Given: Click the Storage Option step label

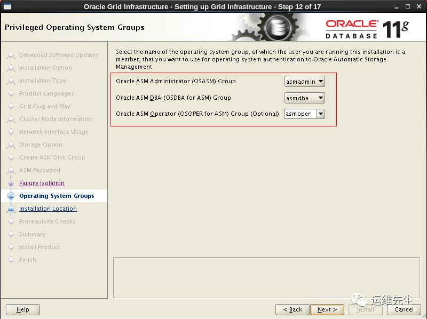Looking at the screenshot, I should click(41, 145).
